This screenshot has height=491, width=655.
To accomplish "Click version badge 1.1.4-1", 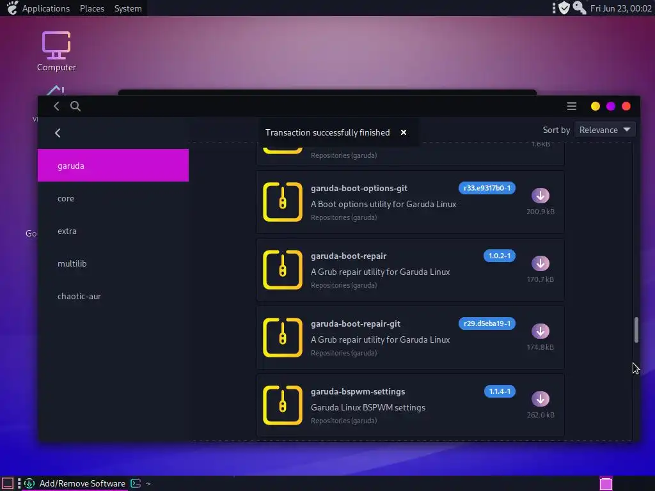I will pos(500,391).
